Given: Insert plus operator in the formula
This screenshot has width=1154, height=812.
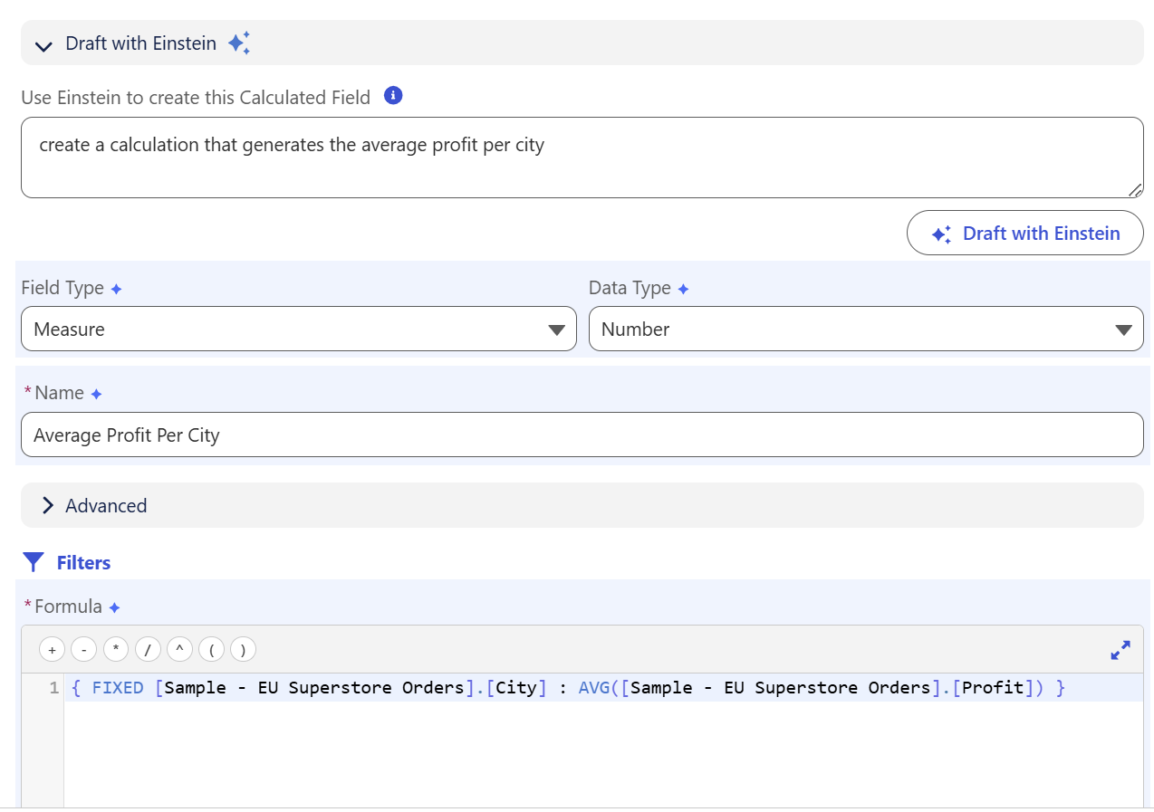Looking at the screenshot, I should [52, 649].
